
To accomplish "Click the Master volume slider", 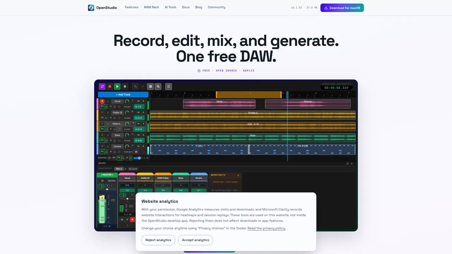I will pyautogui.click(x=137, y=158).
